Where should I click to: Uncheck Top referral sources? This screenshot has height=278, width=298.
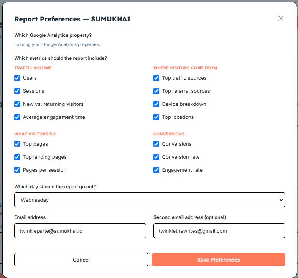(x=156, y=91)
